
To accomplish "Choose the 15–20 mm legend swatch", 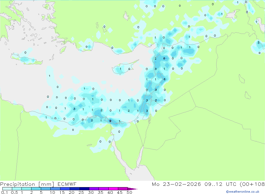I will pyautogui.click(x=65, y=189).
